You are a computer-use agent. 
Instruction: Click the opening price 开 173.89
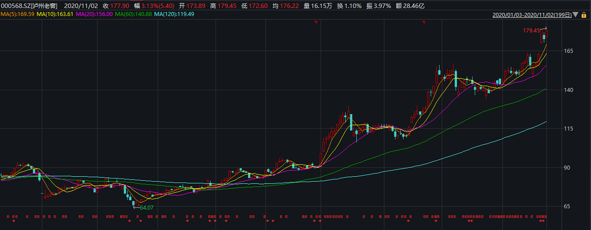click(192, 6)
